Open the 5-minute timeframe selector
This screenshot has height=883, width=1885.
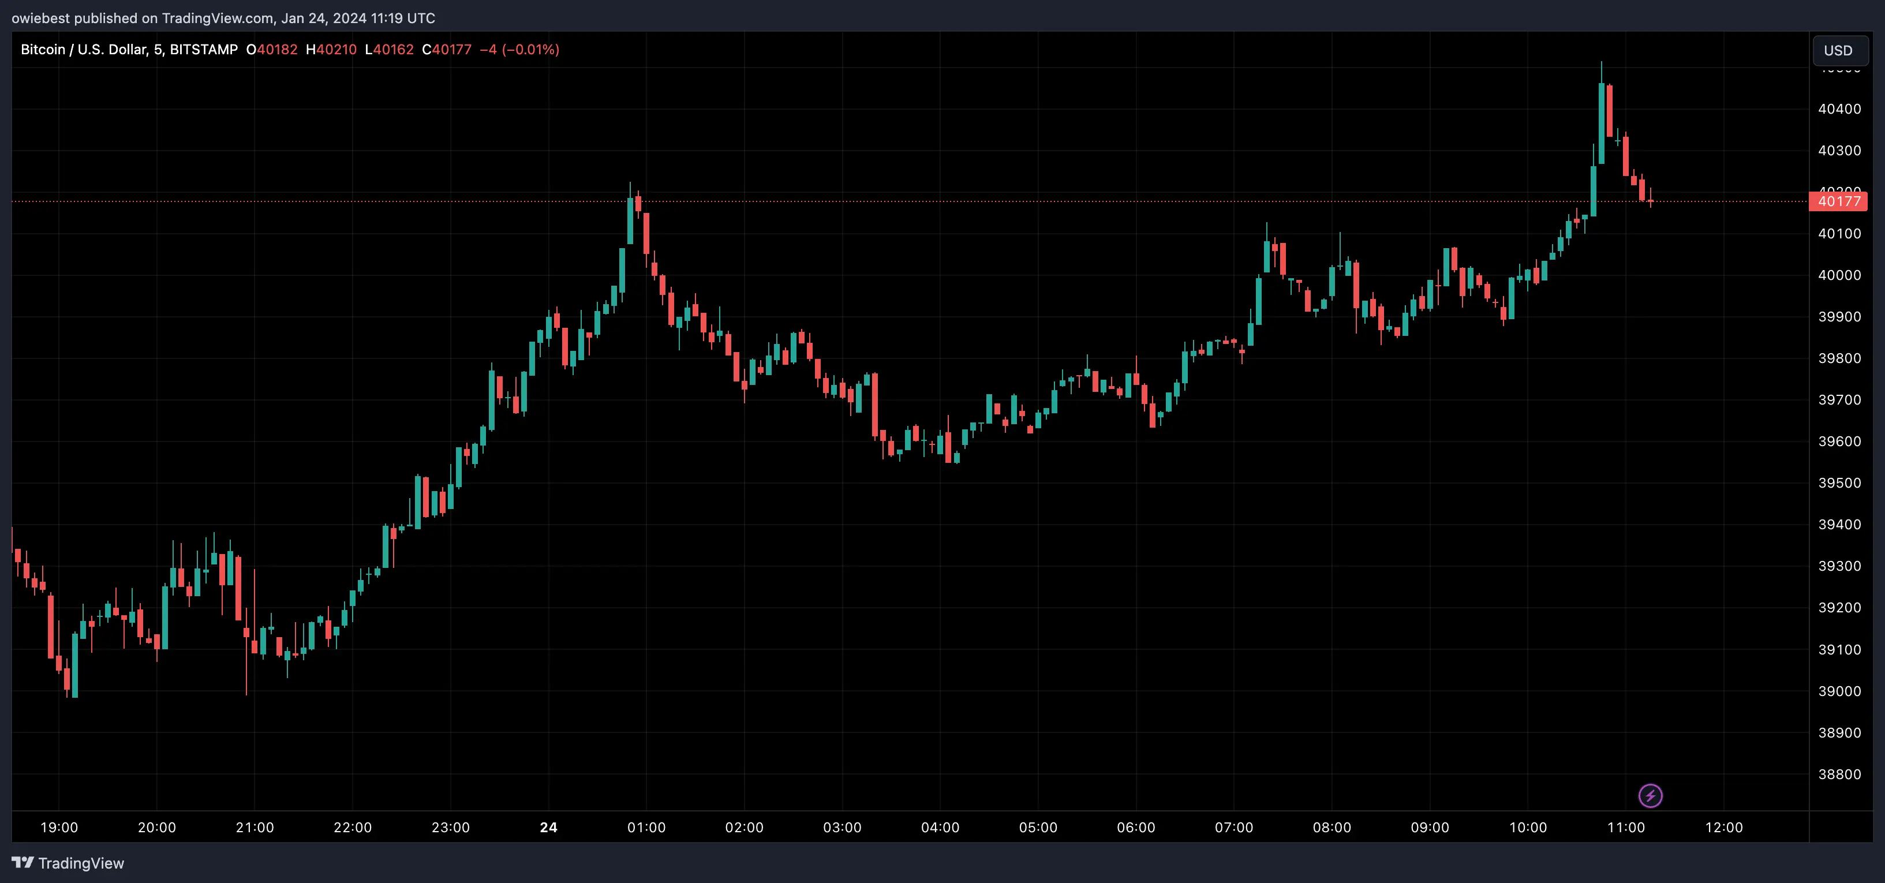click(x=158, y=49)
